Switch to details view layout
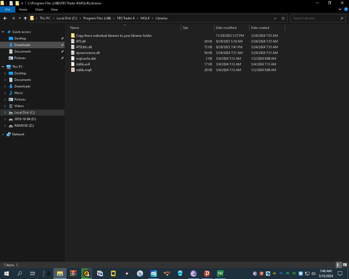 click(338, 265)
